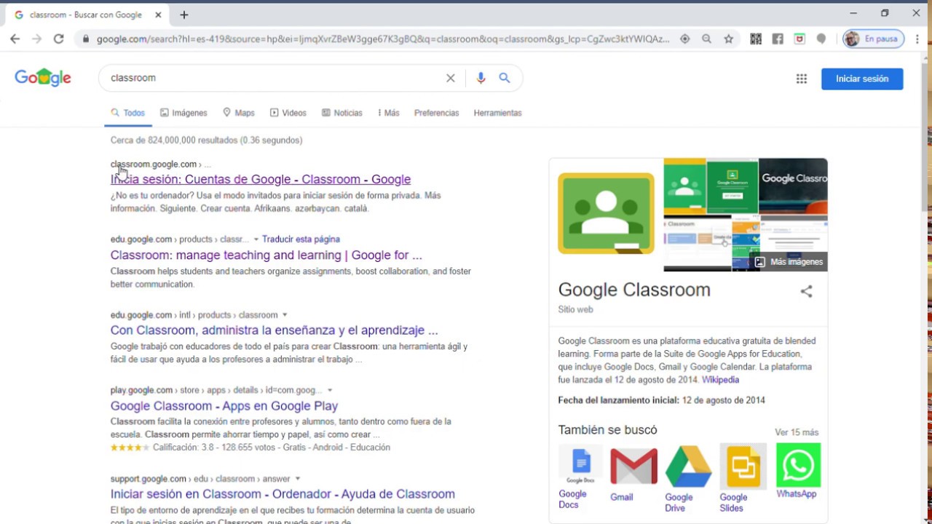Open Preferencias settings menu
932x524 pixels.
pos(436,113)
